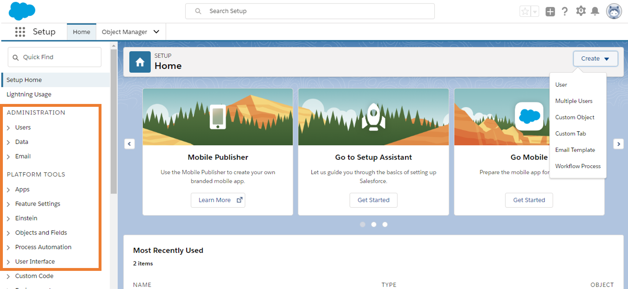This screenshot has height=289, width=628.
Task: Open the Object Manager dropdown chevron
Action: (x=157, y=32)
